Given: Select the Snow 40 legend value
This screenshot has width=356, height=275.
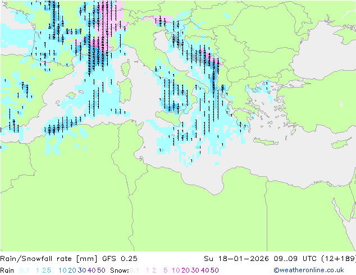Looking at the screenshot, I should (x=205, y=271).
